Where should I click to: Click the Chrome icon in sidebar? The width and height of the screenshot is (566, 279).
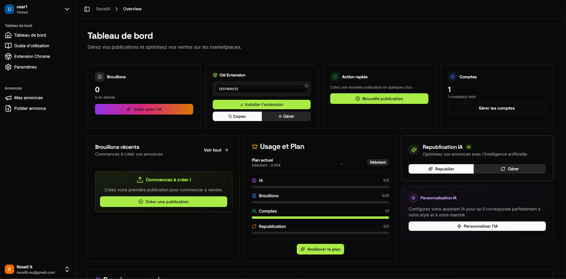8,56
